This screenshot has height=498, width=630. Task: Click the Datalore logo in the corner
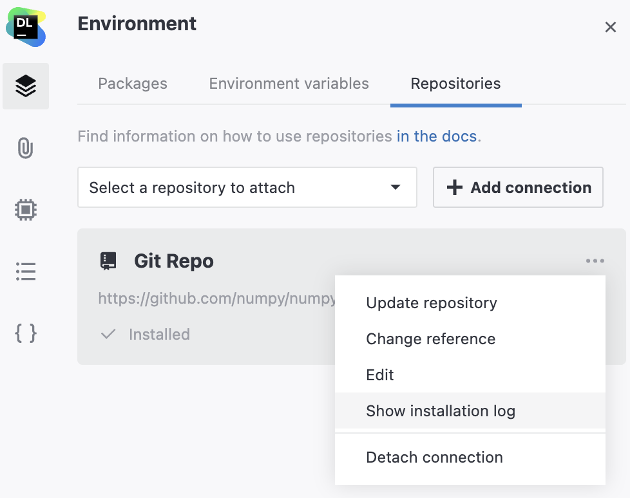[x=24, y=28]
